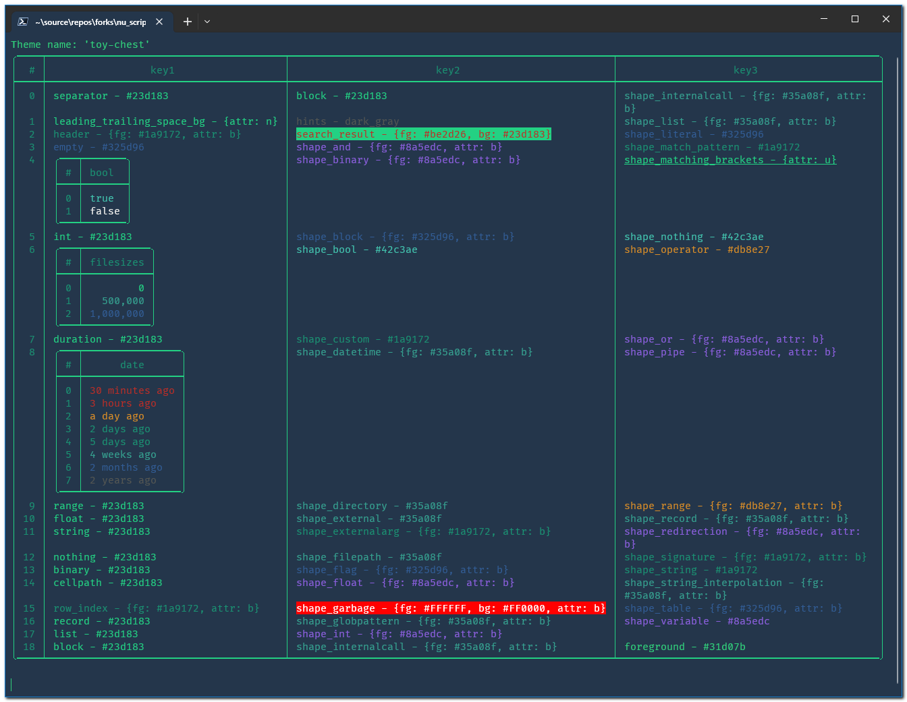
Task: Click 'leading_trailing_space_bg - {attr: n}' text
Action: (165, 121)
